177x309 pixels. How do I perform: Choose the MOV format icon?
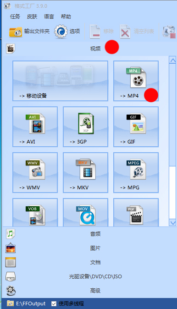coord(86,215)
